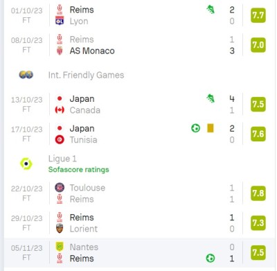Click the goal ball icon in Japan-Tunisia match
This screenshot has height=271, width=277.
(196, 128)
